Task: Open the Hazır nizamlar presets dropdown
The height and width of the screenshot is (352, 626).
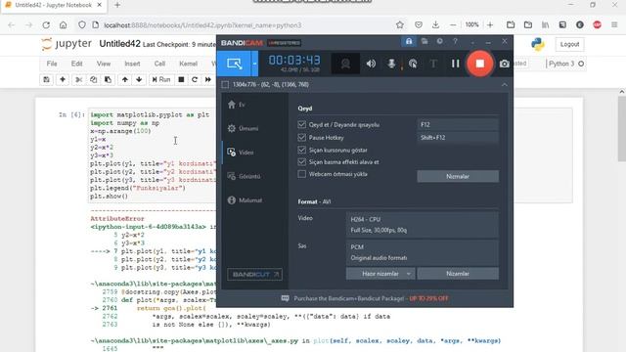Action: click(x=380, y=274)
